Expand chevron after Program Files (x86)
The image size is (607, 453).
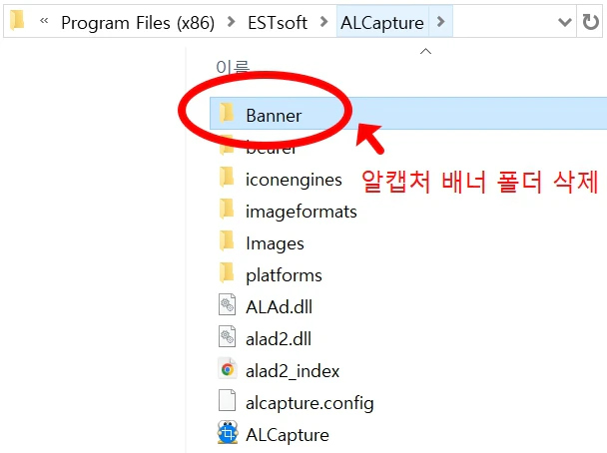pos(231,22)
